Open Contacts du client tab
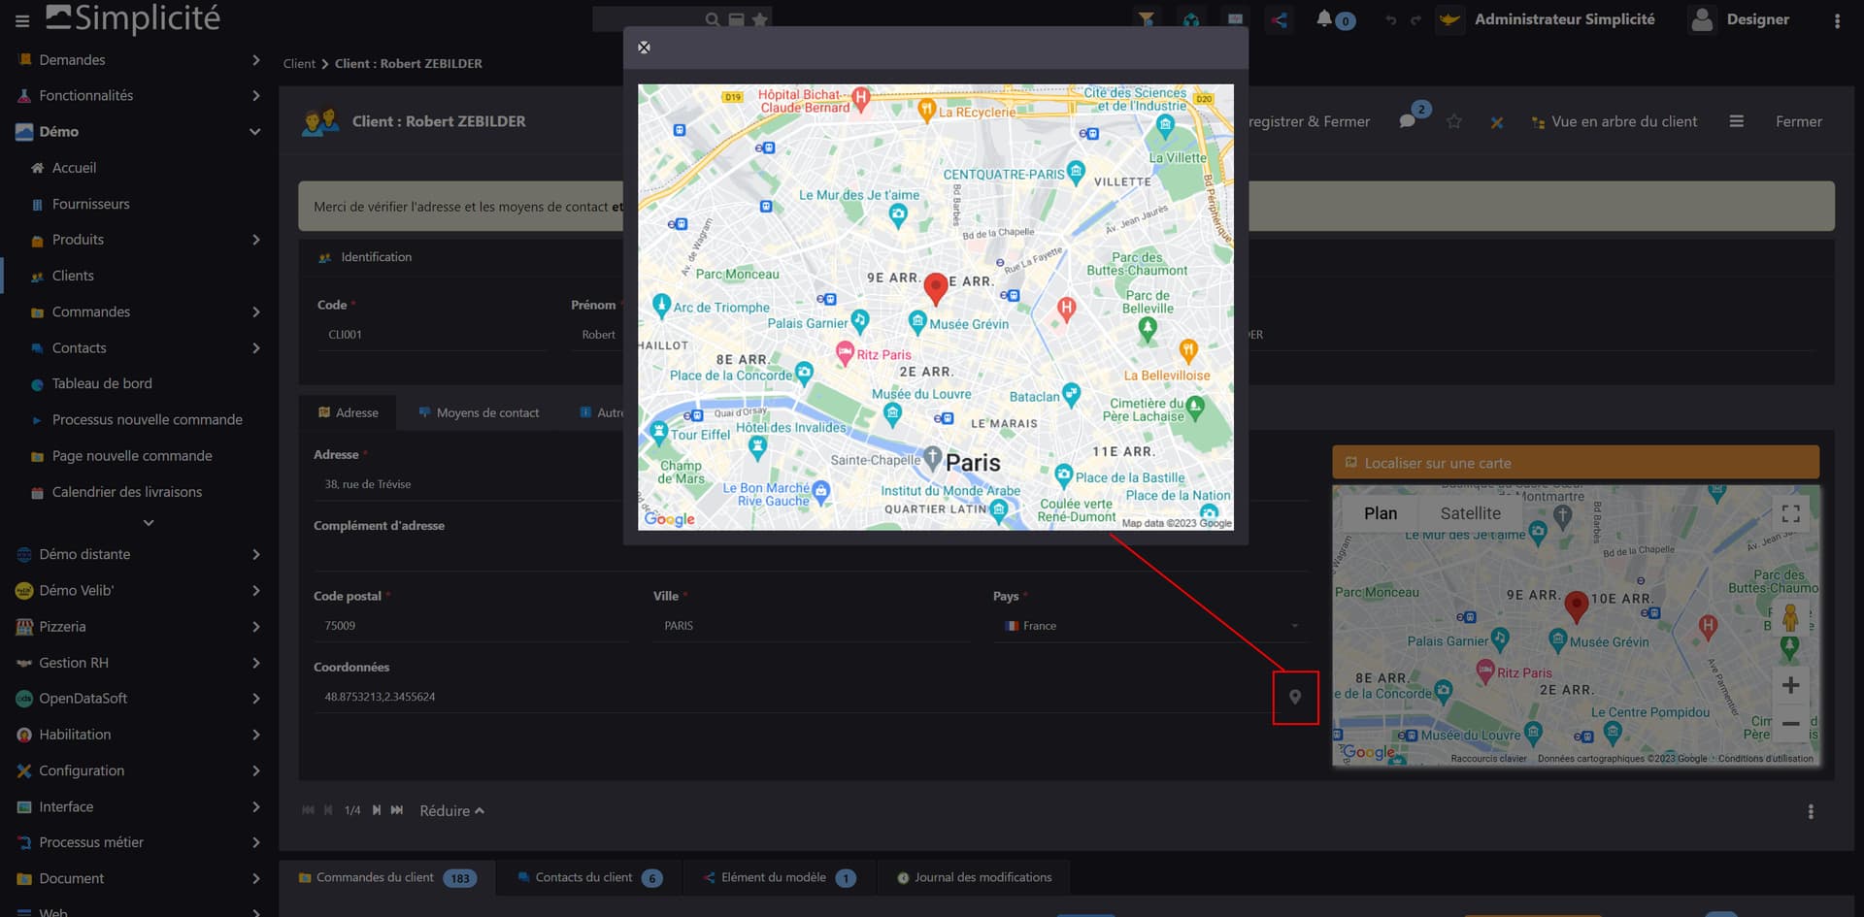 coord(589,877)
